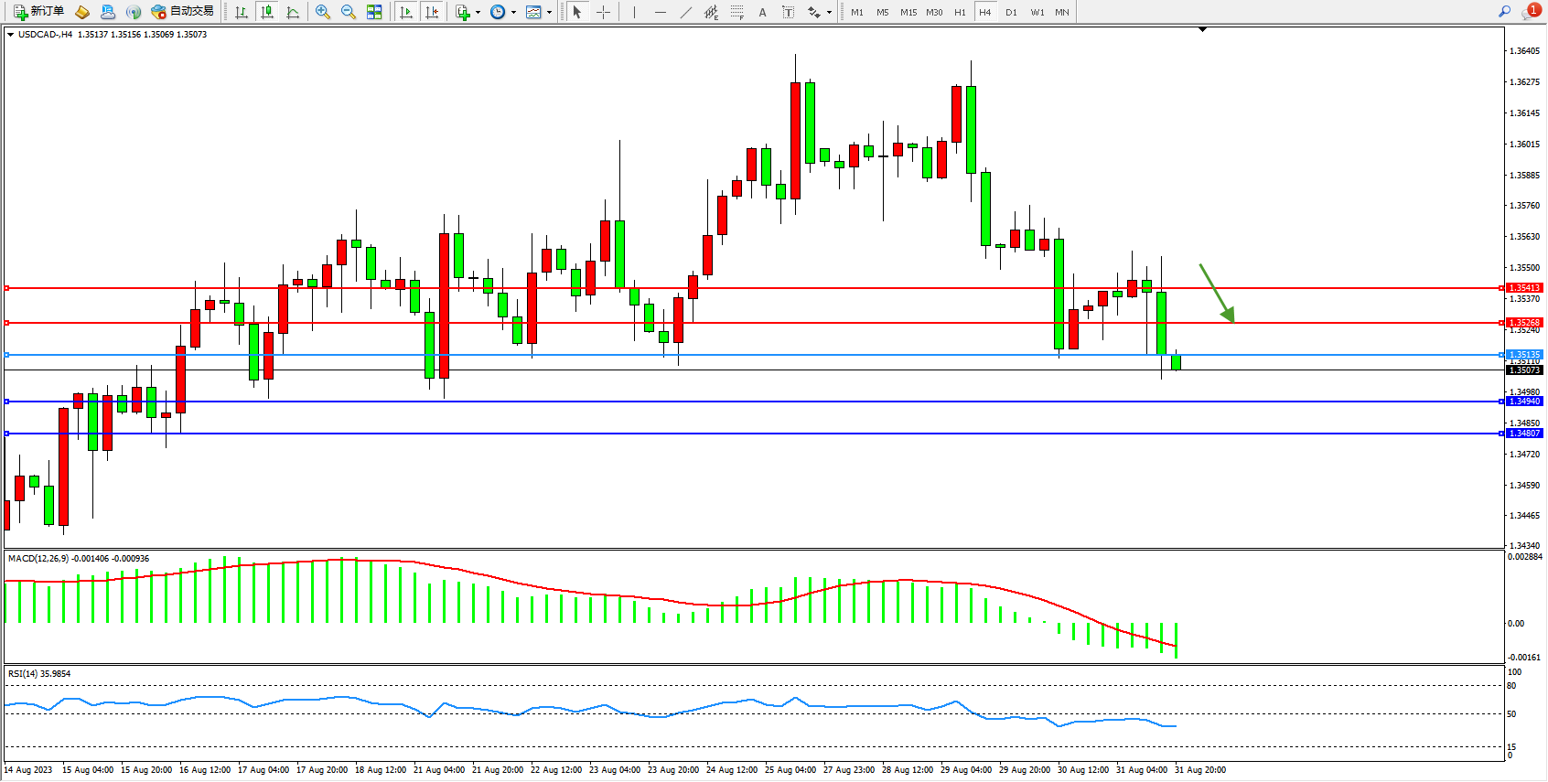
Task: Switch to the D1 timeframe
Action: click(1011, 12)
